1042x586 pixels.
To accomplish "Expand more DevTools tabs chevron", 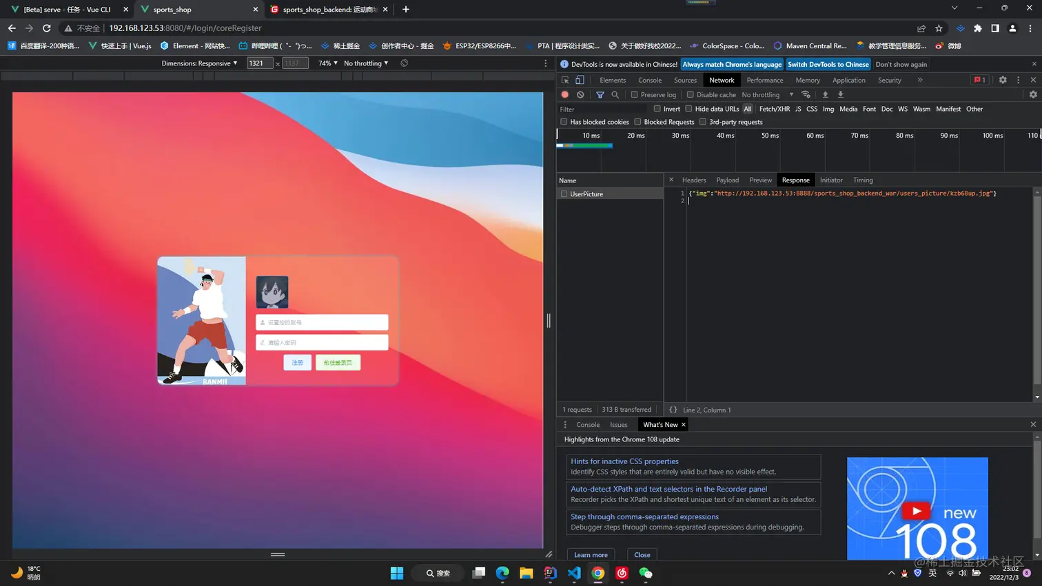I will 919,80.
